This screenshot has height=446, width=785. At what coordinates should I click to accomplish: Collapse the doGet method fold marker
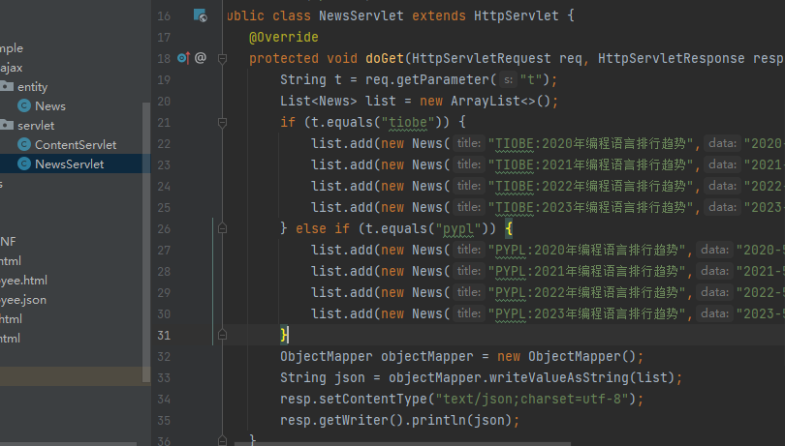point(222,58)
